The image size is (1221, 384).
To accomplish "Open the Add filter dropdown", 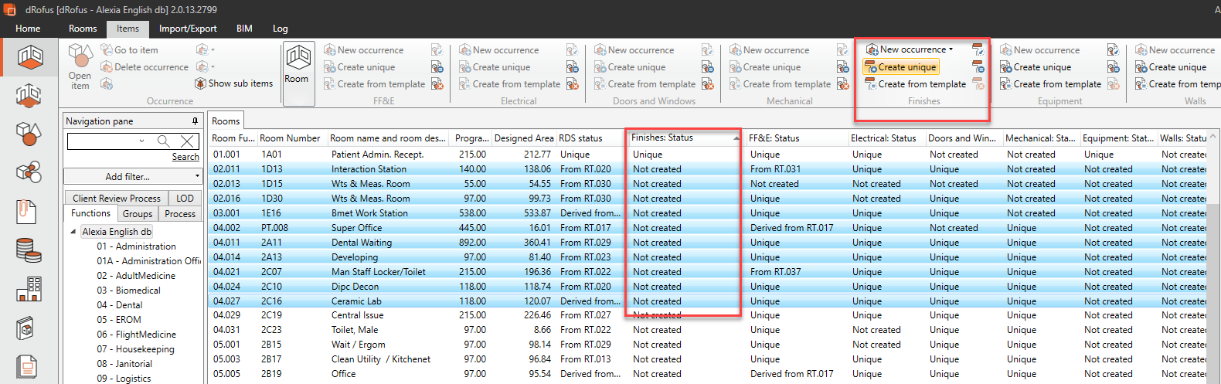I will [x=133, y=176].
